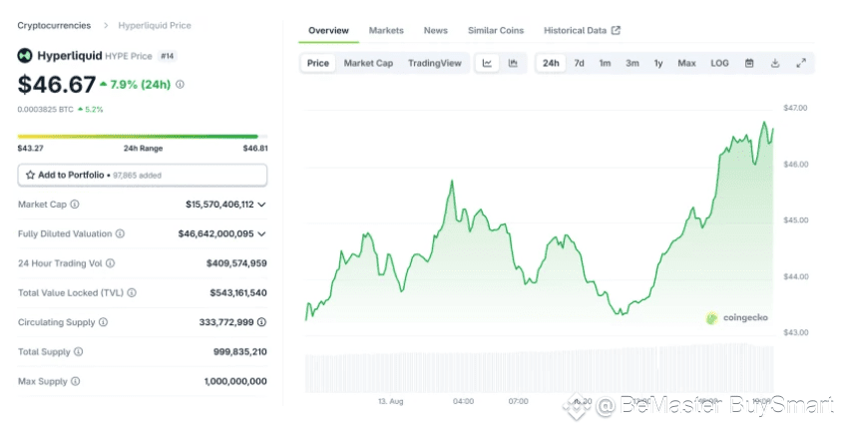Select 7d time range

pyautogui.click(x=580, y=63)
